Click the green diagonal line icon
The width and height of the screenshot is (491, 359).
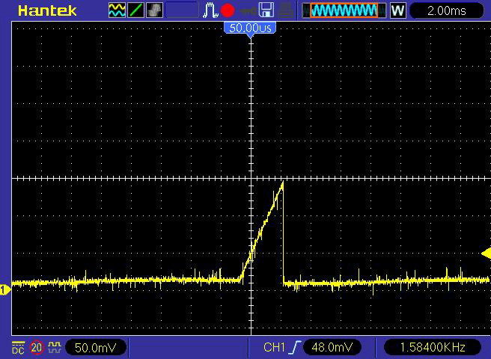coord(135,10)
